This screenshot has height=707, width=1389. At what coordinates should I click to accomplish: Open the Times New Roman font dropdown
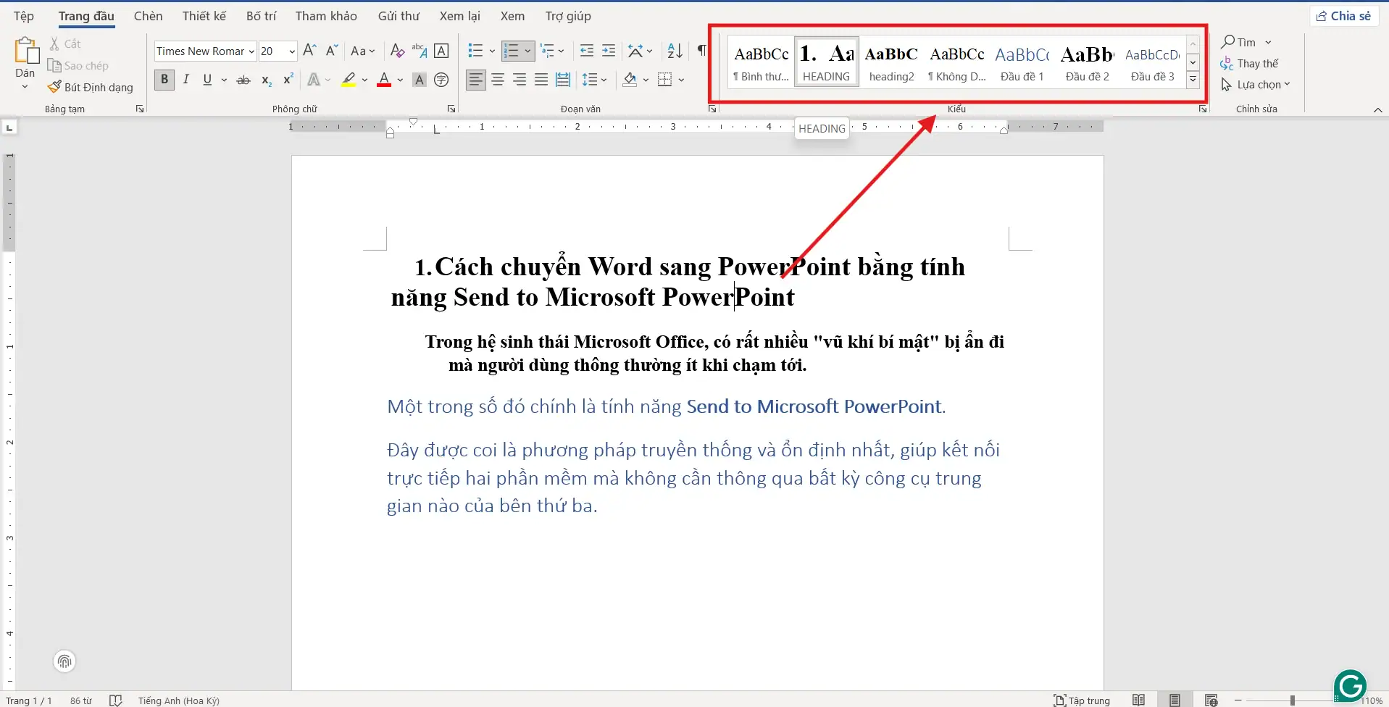[x=251, y=51]
